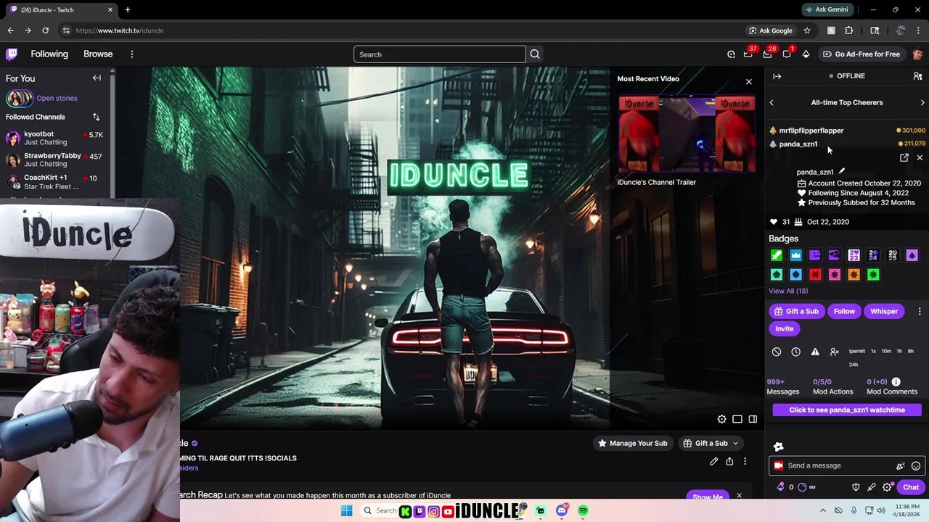
Task: Close Most Recent Video overlay
Action: tap(749, 81)
